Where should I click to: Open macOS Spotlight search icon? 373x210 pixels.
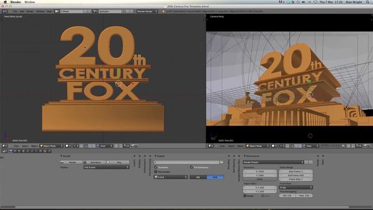tap(368, 2)
